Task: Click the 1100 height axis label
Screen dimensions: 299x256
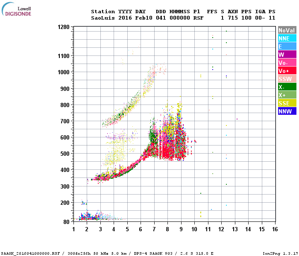Action: [x=64, y=56]
